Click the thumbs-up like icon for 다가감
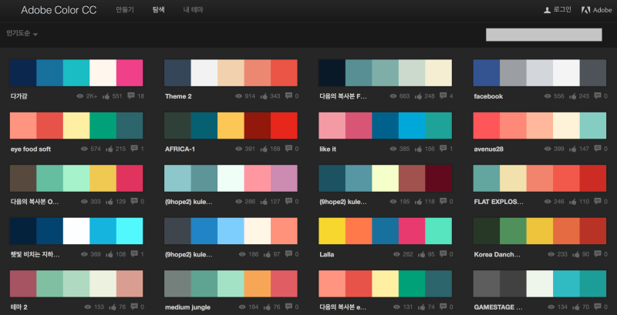This screenshot has height=315, width=617. pyautogui.click(x=106, y=96)
